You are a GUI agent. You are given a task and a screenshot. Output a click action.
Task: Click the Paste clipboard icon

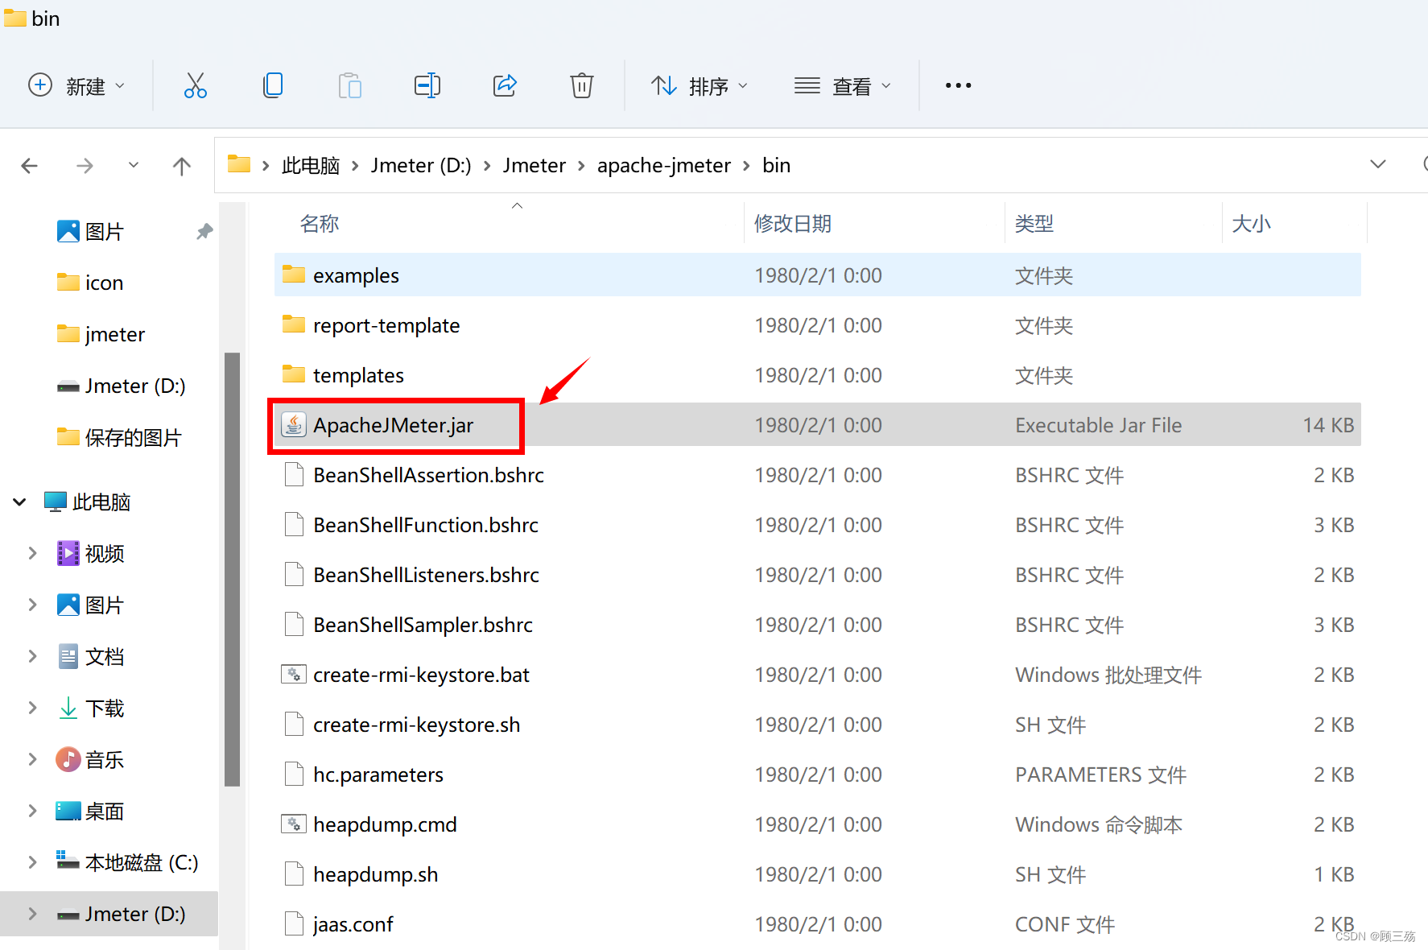(x=349, y=85)
